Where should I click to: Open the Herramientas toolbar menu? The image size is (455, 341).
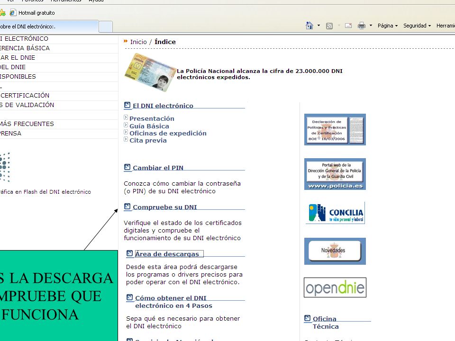click(x=446, y=26)
